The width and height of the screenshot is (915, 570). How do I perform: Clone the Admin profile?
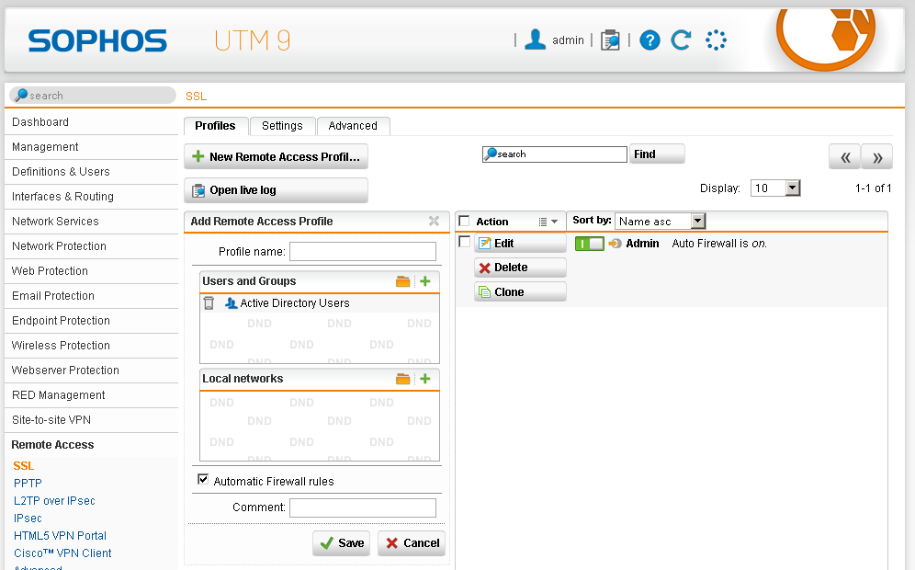point(520,292)
